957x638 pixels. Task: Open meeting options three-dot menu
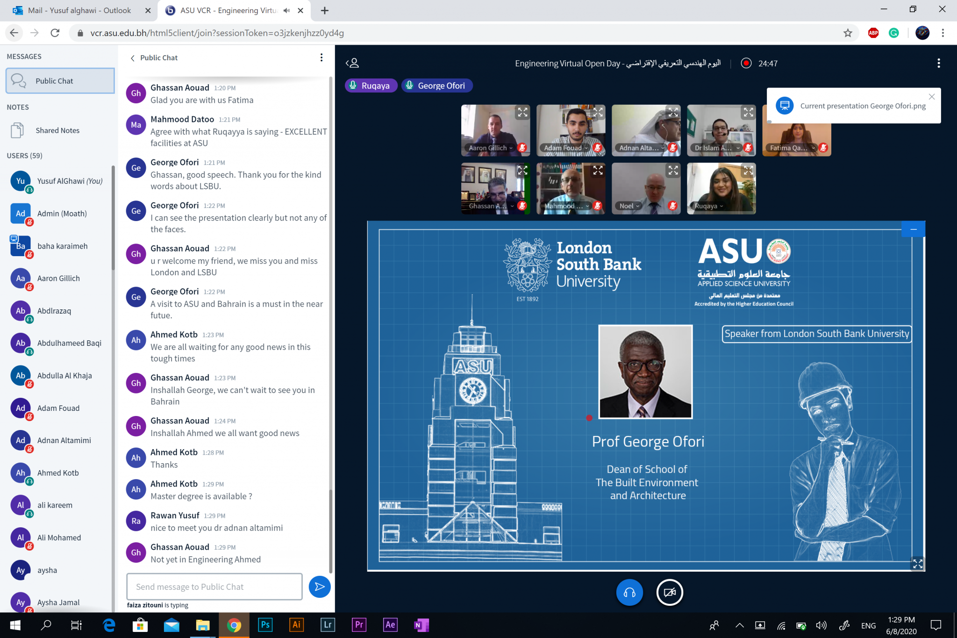click(x=938, y=63)
